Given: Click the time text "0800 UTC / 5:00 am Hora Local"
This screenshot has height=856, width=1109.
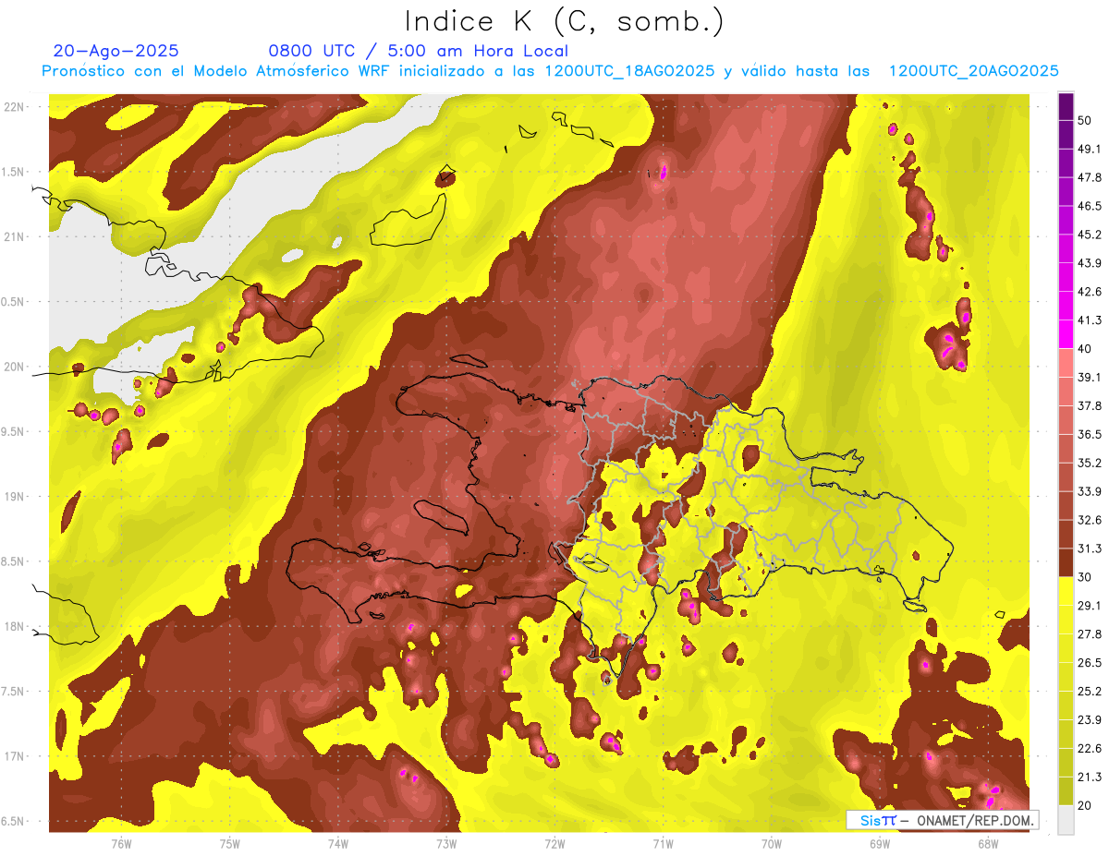Looking at the screenshot, I should [418, 51].
